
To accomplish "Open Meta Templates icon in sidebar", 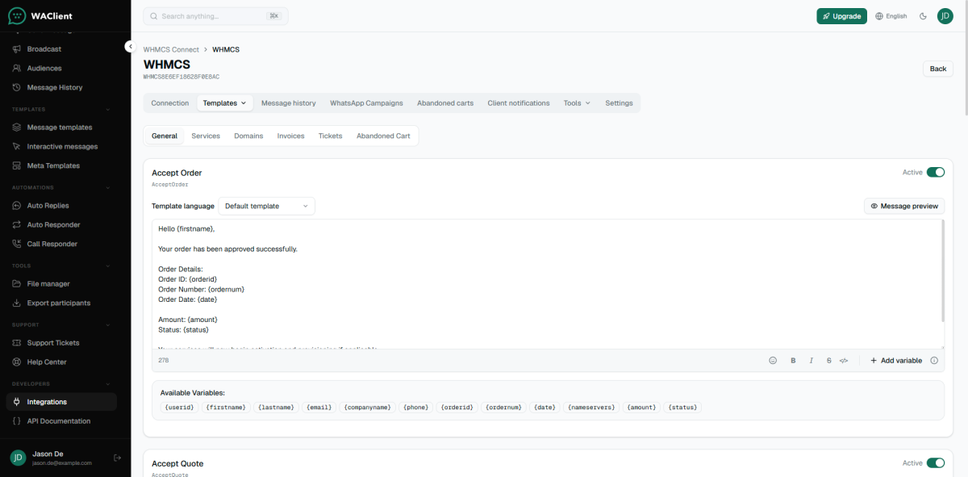I will coord(17,165).
